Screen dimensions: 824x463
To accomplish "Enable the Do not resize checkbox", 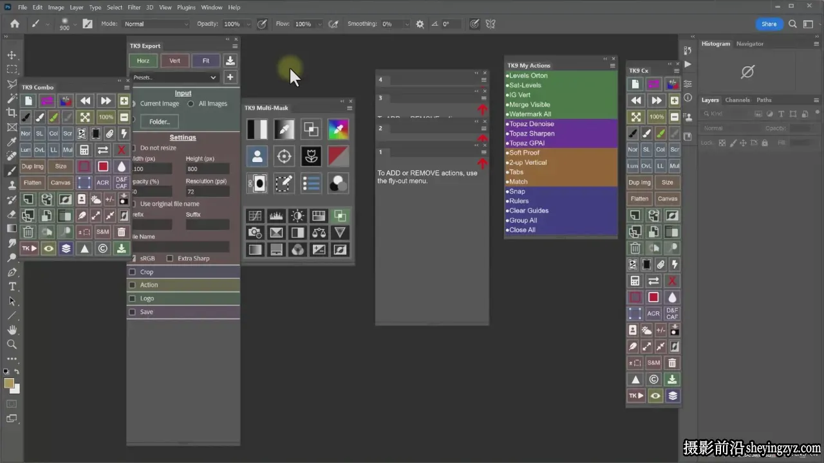I will pyautogui.click(x=133, y=148).
